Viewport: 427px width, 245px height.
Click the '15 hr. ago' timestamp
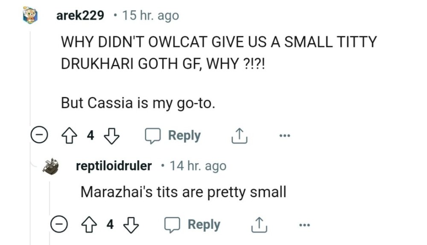150,16
